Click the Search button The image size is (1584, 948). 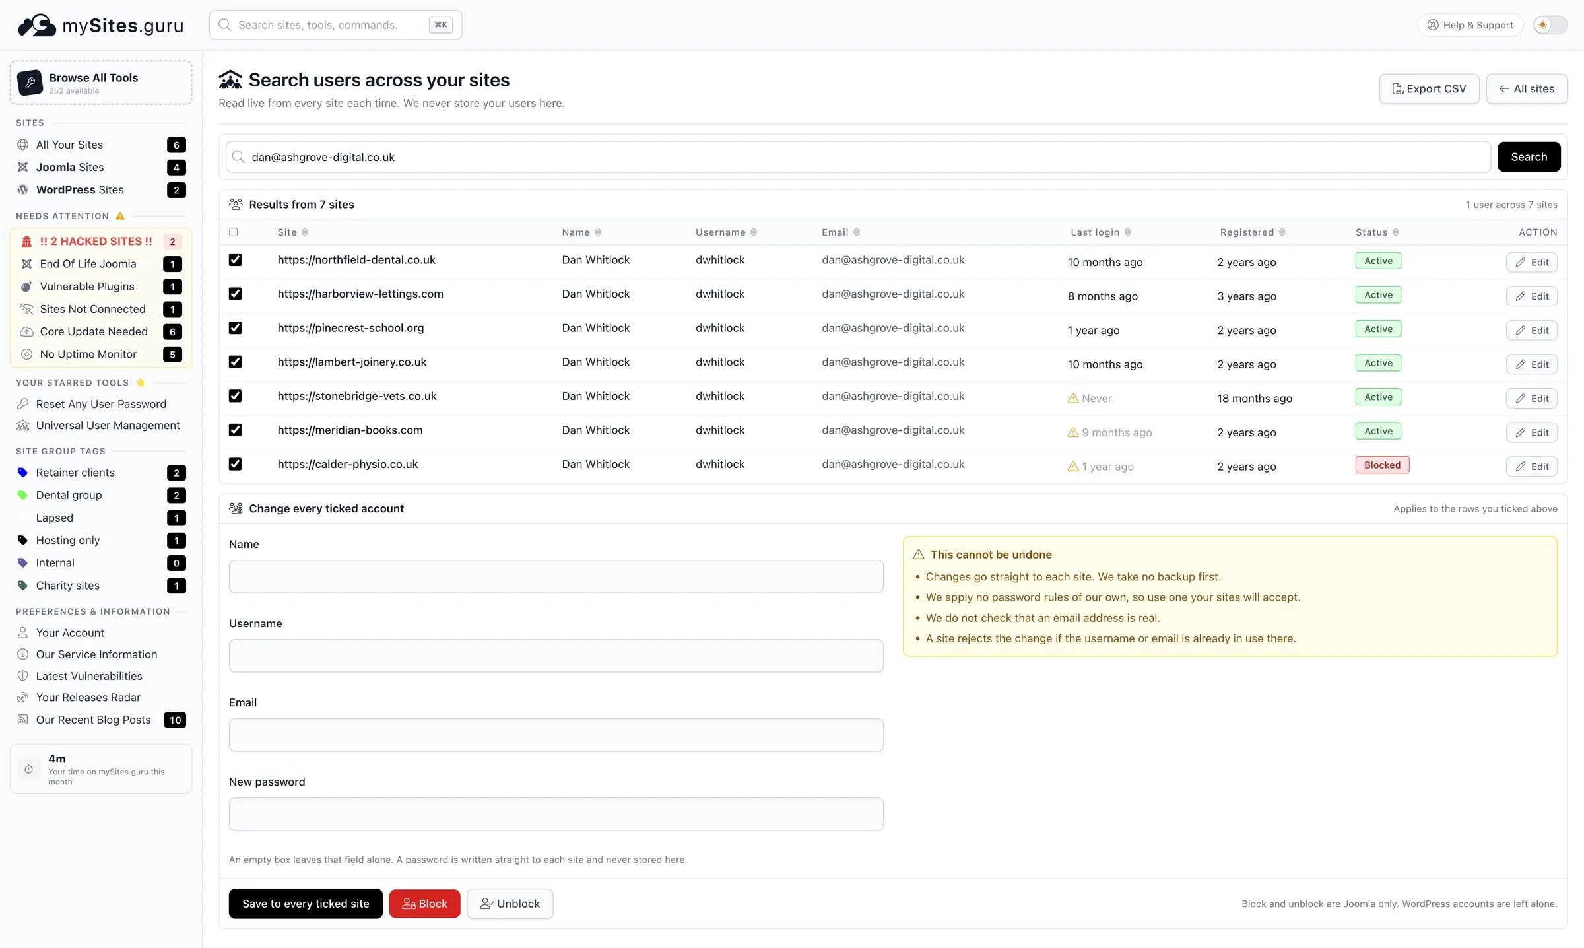[1529, 157]
